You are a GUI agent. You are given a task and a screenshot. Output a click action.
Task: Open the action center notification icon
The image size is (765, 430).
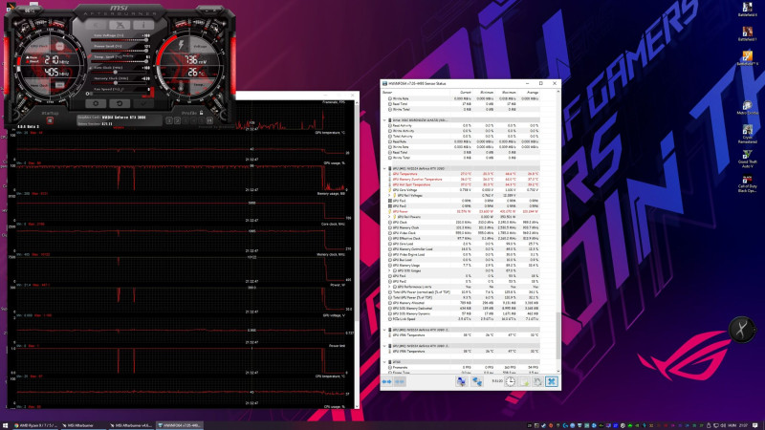tap(755, 425)
